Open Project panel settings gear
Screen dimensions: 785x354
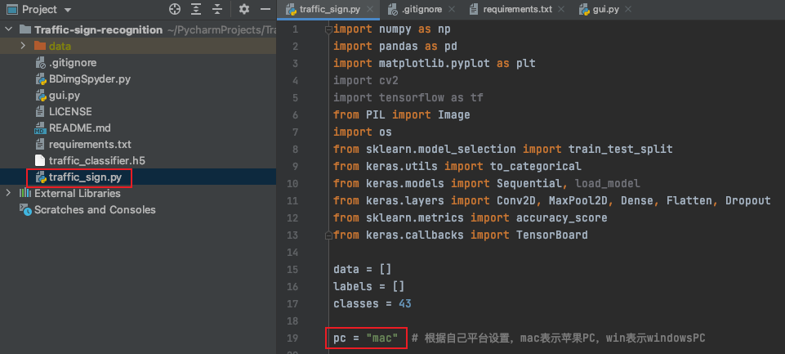pos(244,10)
